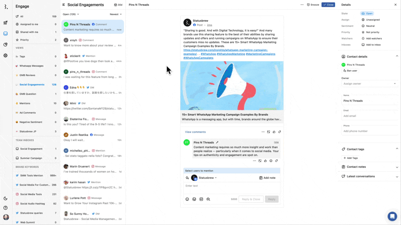The image size is (401, 225).
Task: Click the tag icon on the Statusbrew post
Action: pyautogui.click(x=279, y=132)
